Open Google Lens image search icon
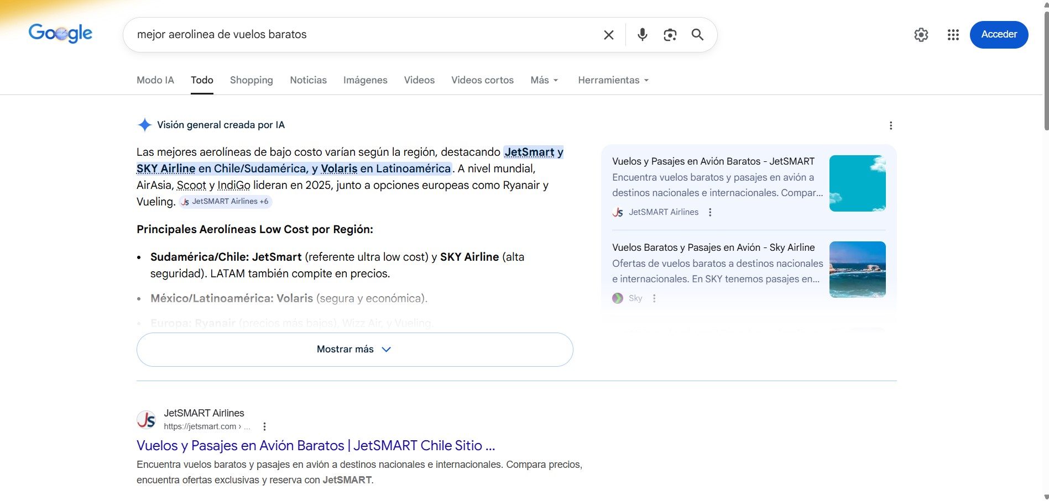This screenshot has width=1049, height=501. 670,35
